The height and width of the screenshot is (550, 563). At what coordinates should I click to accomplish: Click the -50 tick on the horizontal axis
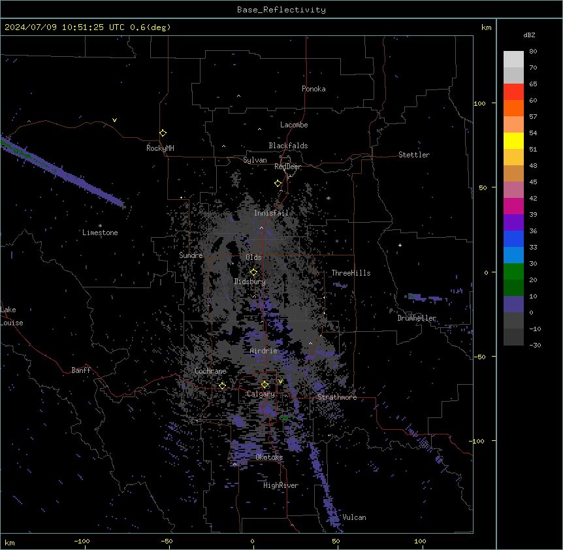click(167, 541)
